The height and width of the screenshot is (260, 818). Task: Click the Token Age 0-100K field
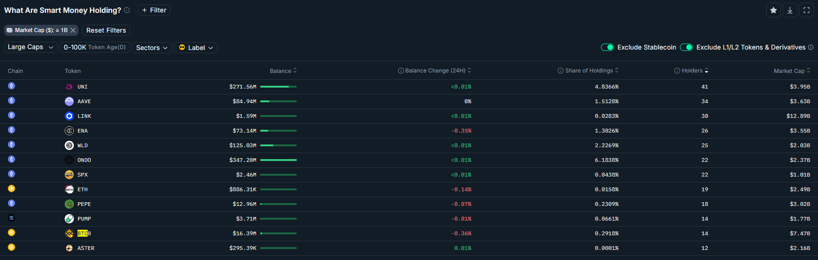point(95,47)
